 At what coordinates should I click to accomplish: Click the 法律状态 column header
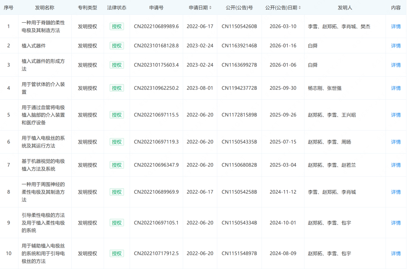116,8
